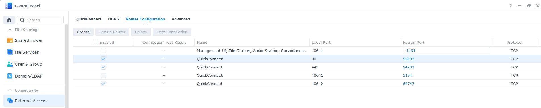This screenshot has width=541, height=108.
Task: Click the Router Port 1194 edit field
Action: click(446, 51)
